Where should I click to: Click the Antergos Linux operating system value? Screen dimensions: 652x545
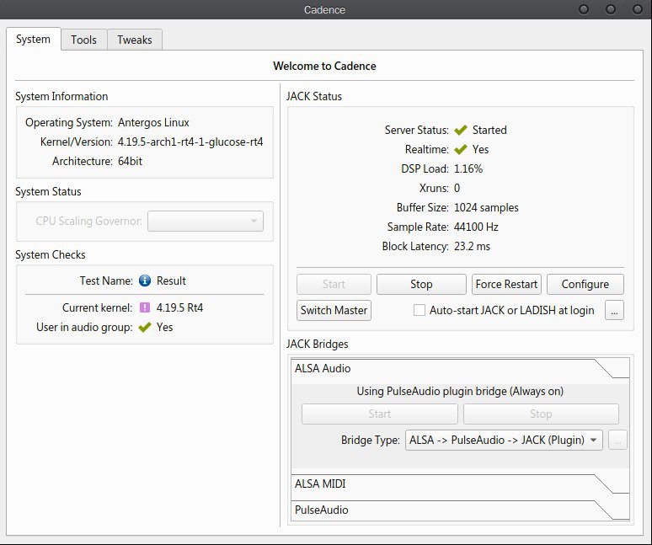153,123
